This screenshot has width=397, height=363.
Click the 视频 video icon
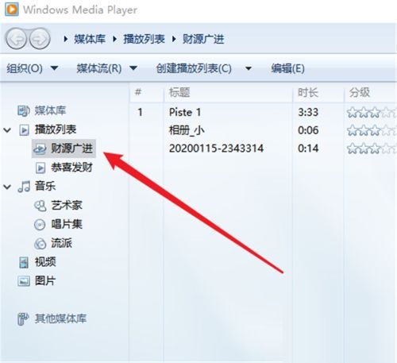click(24, 262)
